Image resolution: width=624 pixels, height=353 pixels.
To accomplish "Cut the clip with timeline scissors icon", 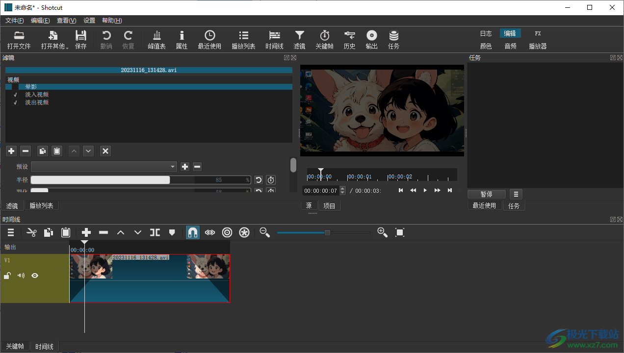I will pyautogui.click(x=32, y=232).
